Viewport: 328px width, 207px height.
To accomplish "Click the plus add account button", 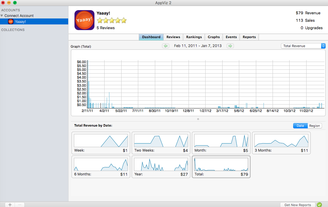I will pos(10,205).
